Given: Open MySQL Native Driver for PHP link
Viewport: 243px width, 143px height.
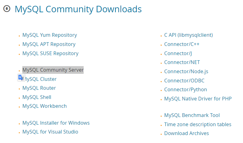Looking at the screenshot, I should click(x=198, y=99).
